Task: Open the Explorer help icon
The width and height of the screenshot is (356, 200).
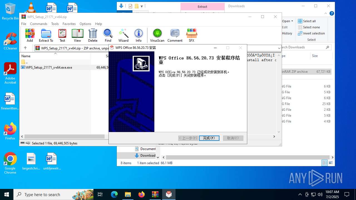Action: tap(332, 13)
